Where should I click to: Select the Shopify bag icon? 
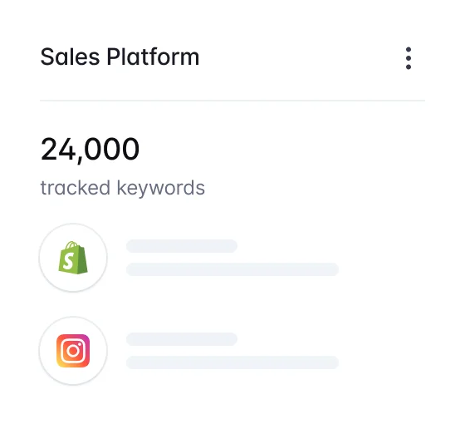73,258
